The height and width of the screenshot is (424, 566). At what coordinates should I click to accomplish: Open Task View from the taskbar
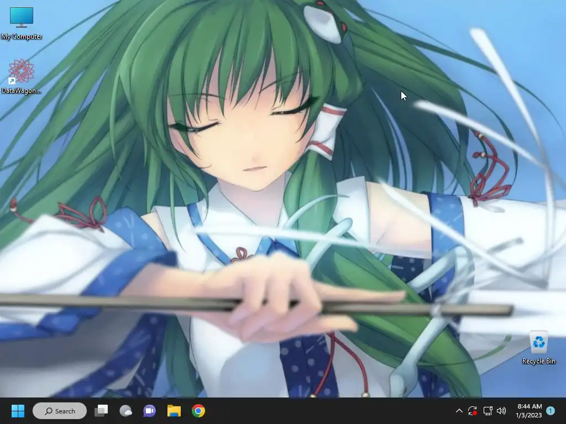pos(102,411)
